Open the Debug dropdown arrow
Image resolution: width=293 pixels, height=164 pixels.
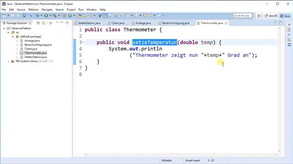(x=42, y=16)
